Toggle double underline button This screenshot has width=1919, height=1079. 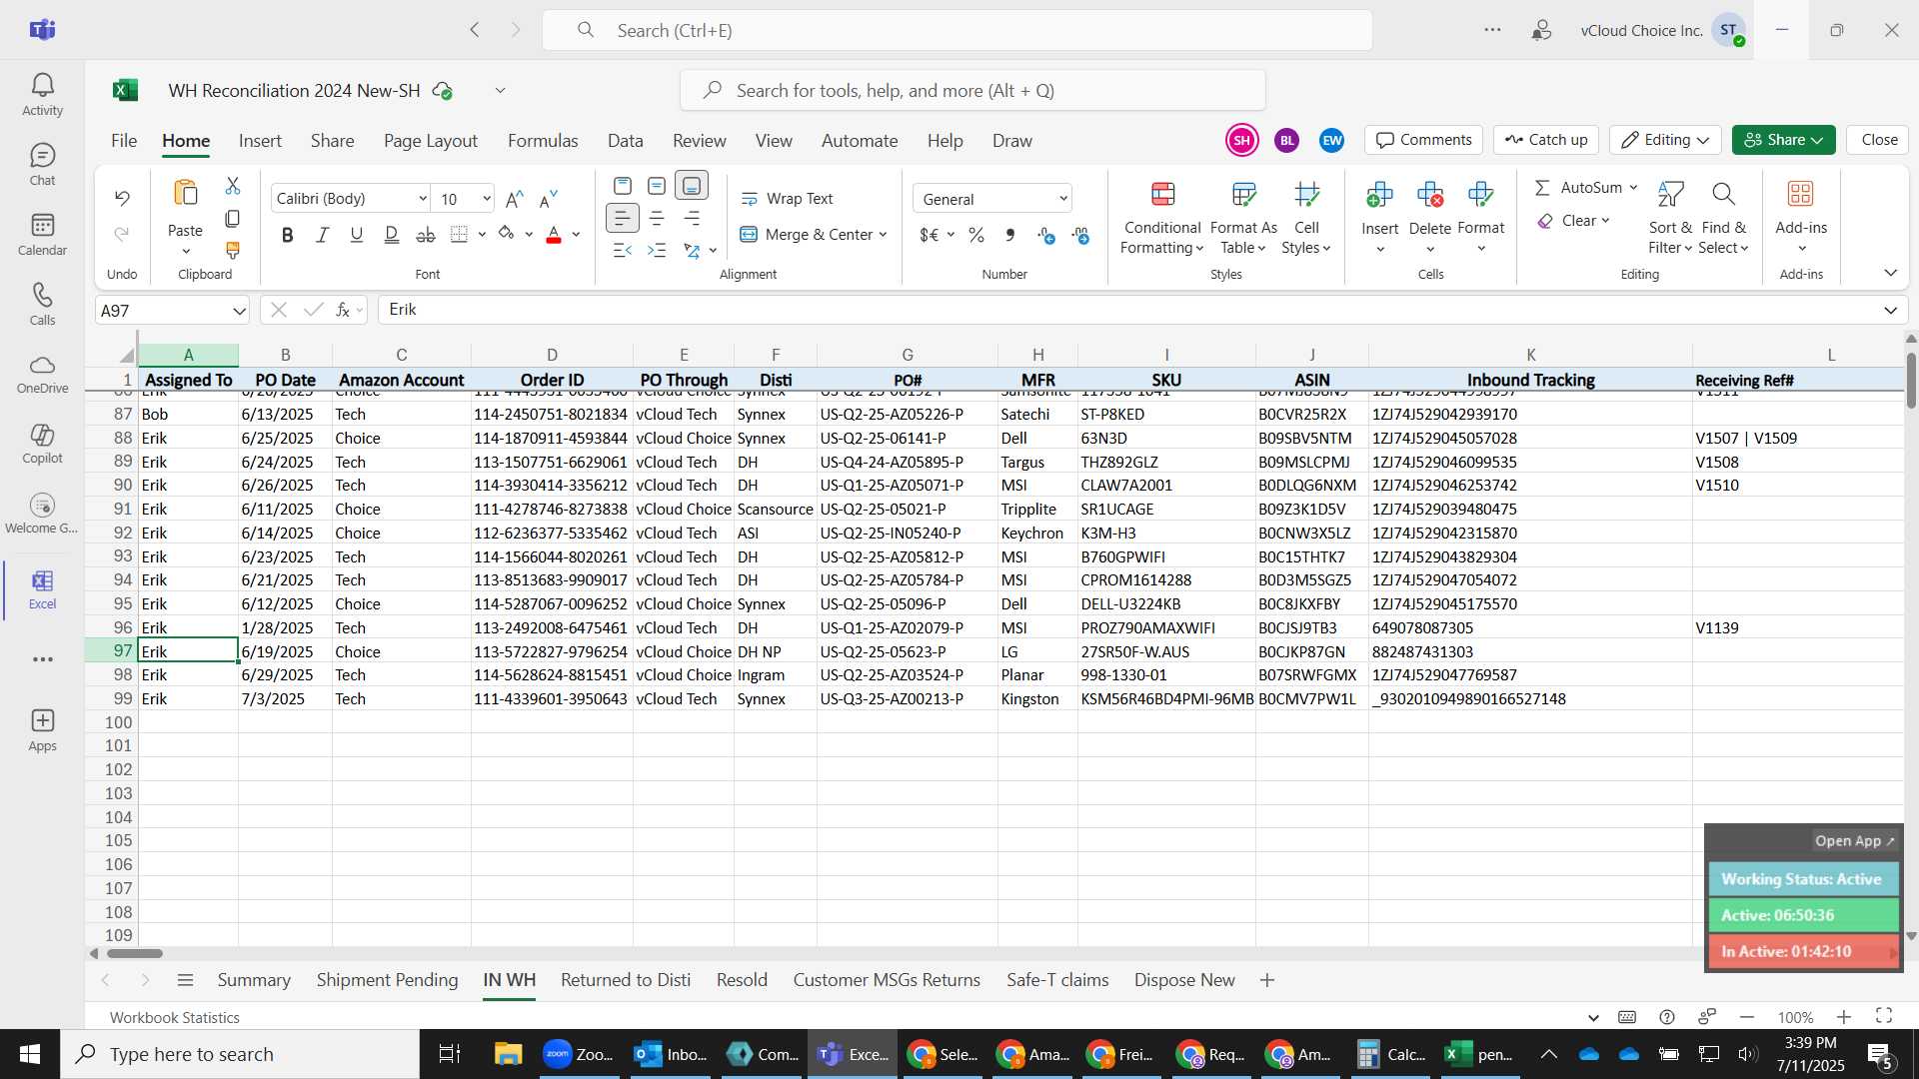[392, 235]
